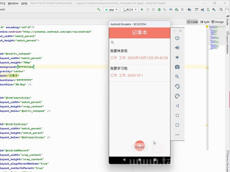Close the emulator toolbar panel
Image resolution: width=230 pixels, height=172 pixels.
(180, 31)
